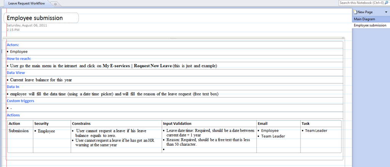390x167 pixels.
Task: Open the Main Diagram page
Action: point(364,19)
